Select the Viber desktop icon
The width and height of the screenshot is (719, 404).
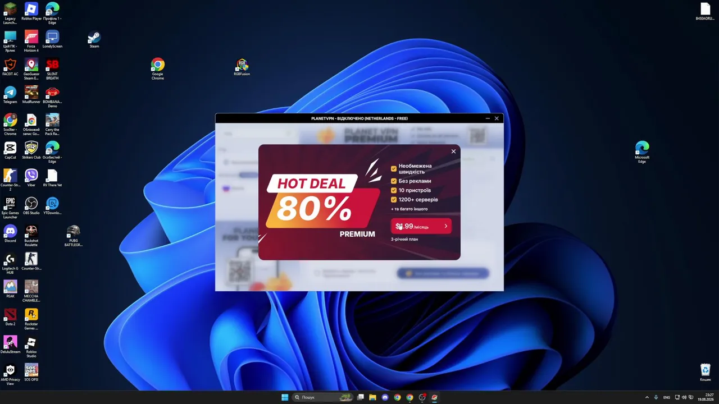coord(31,178)
